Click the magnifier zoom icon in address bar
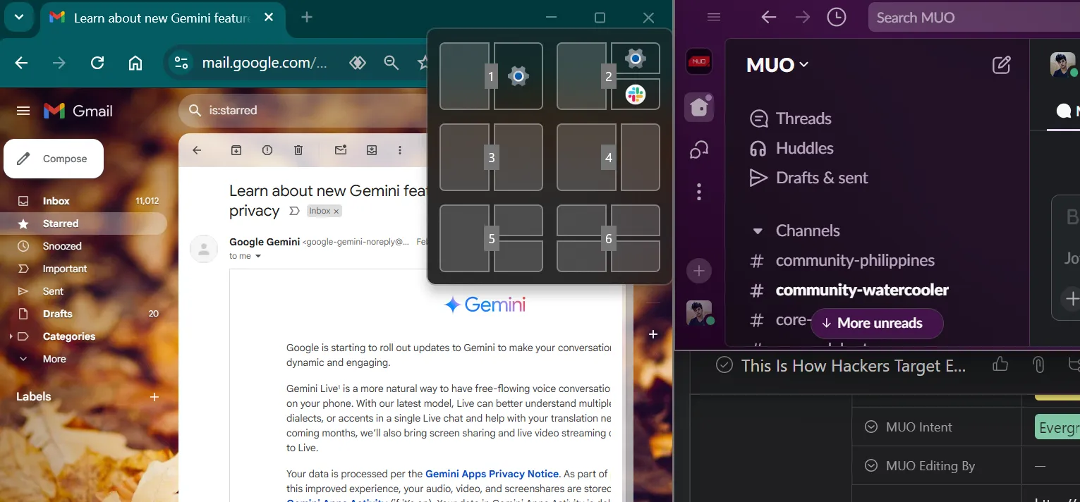Image resolution: width=1080 pixels, height=502 pixels. (391, 63)
